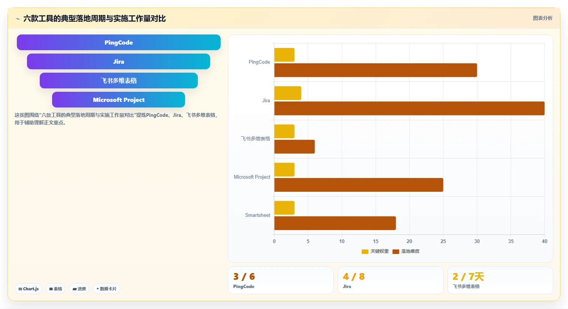568x309 pixels.
Task: Click the 35 tick on the horizontal axis
Action: pos(511,241)
